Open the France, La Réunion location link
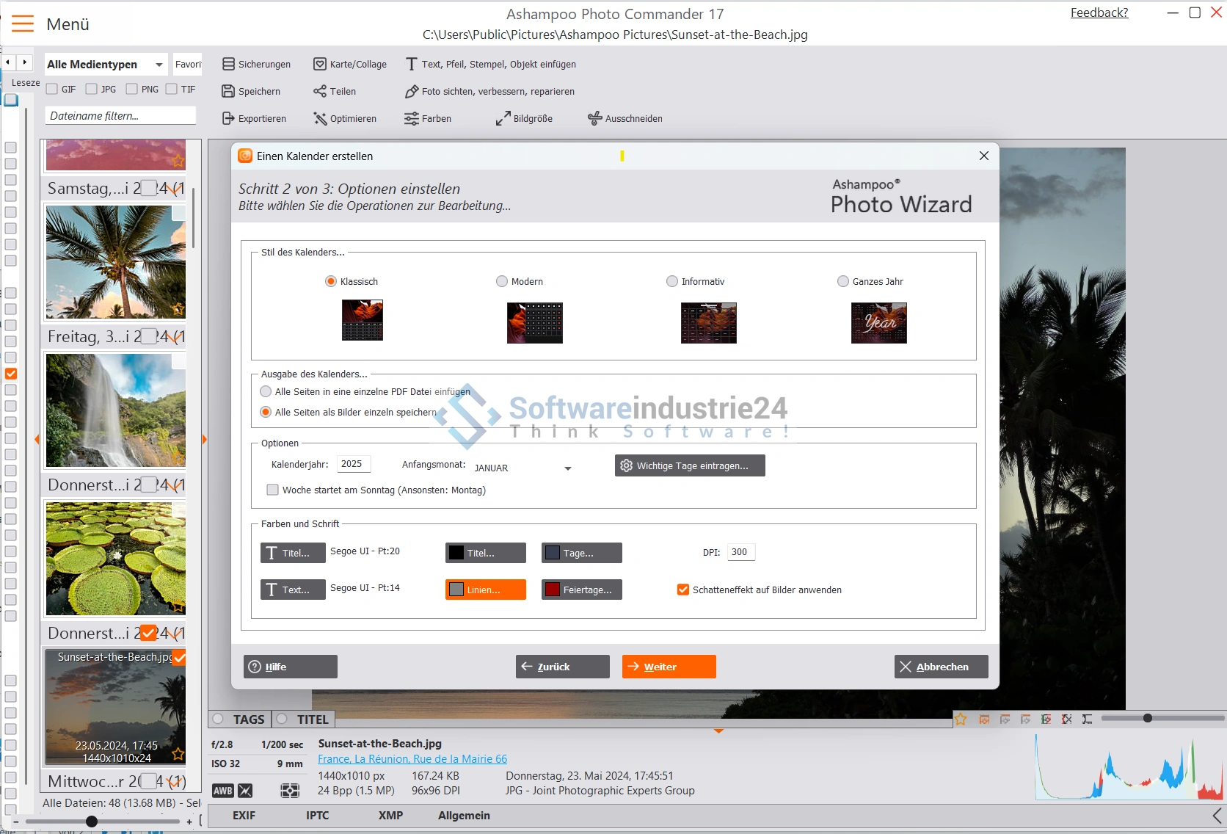This screenshot has width=1227, height=834. pos(412,759)
